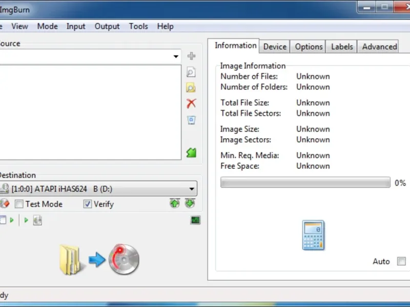
Task: Open the Tools menu
Action: pyautogui.click(x=138, y=27)
